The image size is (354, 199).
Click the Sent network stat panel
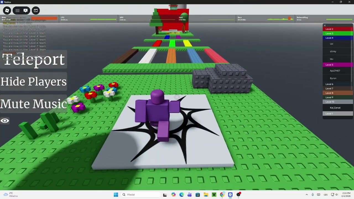pyautogui.click(x=206, y=19)
